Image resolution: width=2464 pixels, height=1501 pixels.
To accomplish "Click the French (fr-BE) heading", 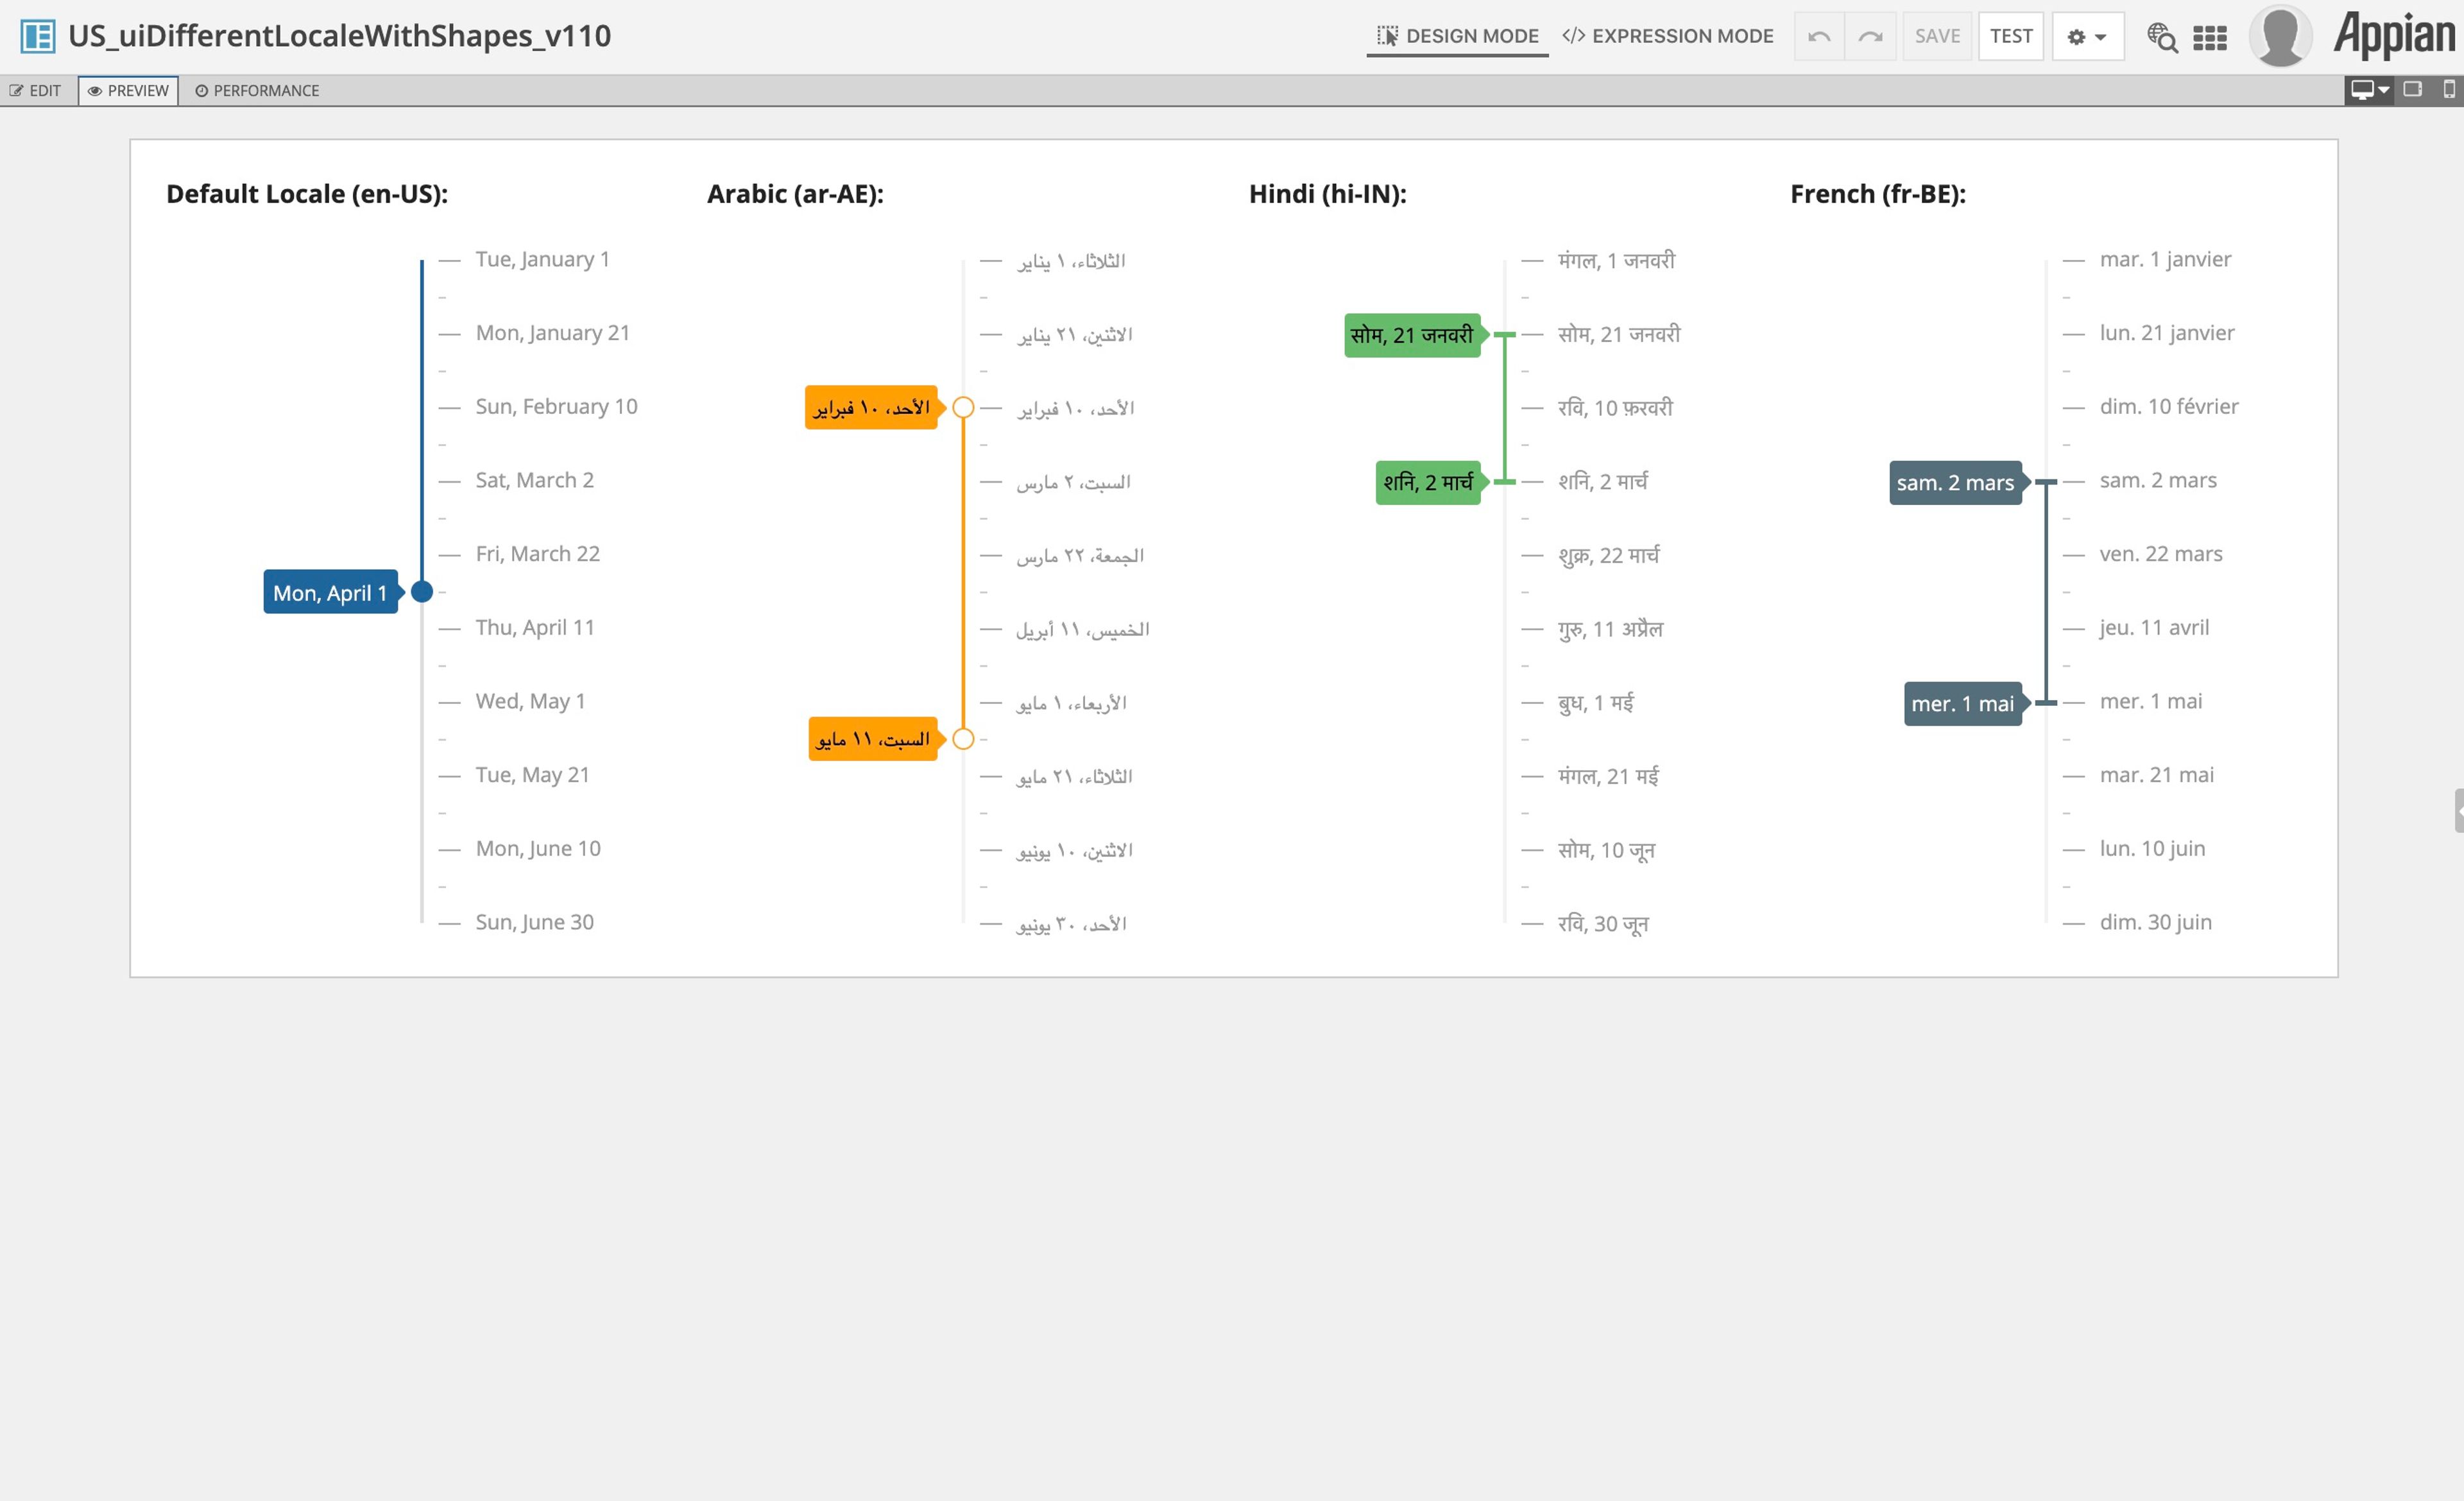I will point(1878,194).
